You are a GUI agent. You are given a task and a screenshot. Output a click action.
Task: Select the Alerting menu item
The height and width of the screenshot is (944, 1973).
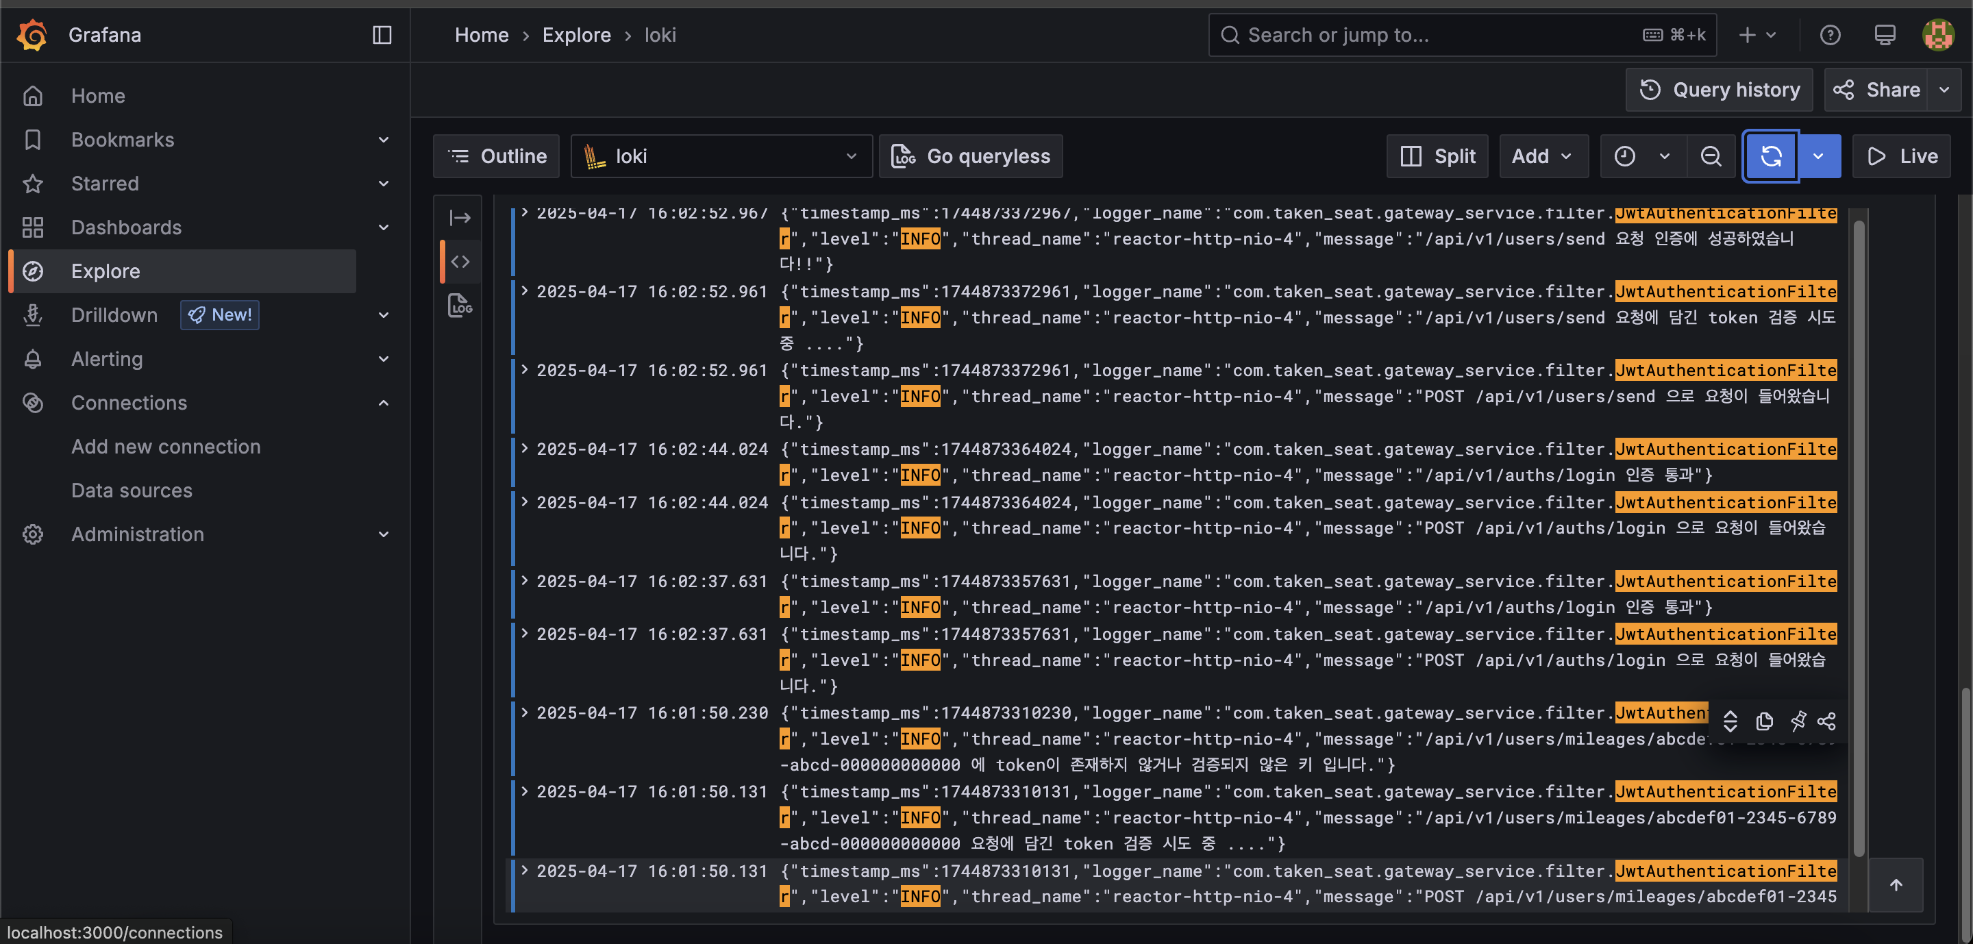(x=106, y=359)
